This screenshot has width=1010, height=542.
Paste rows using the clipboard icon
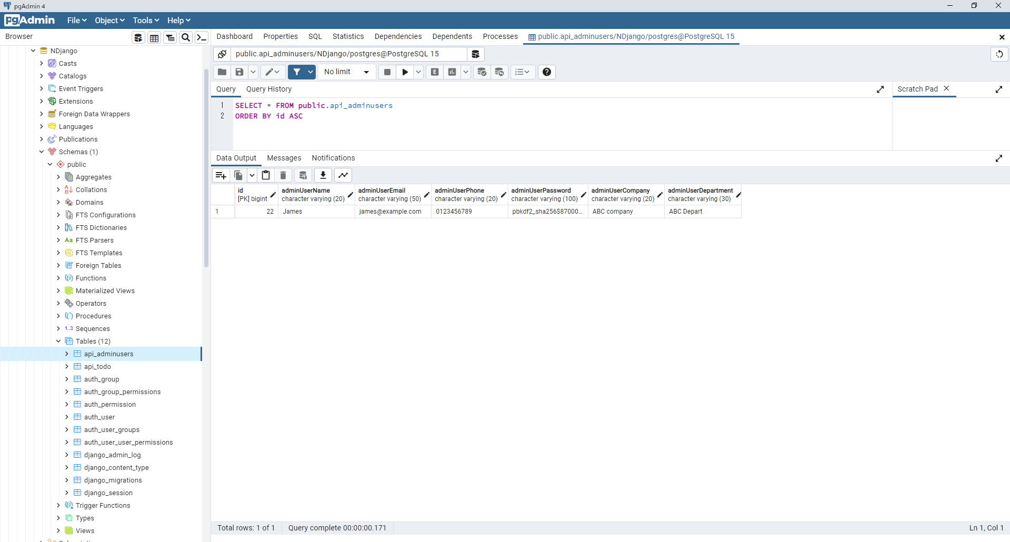tap(266, 175)
